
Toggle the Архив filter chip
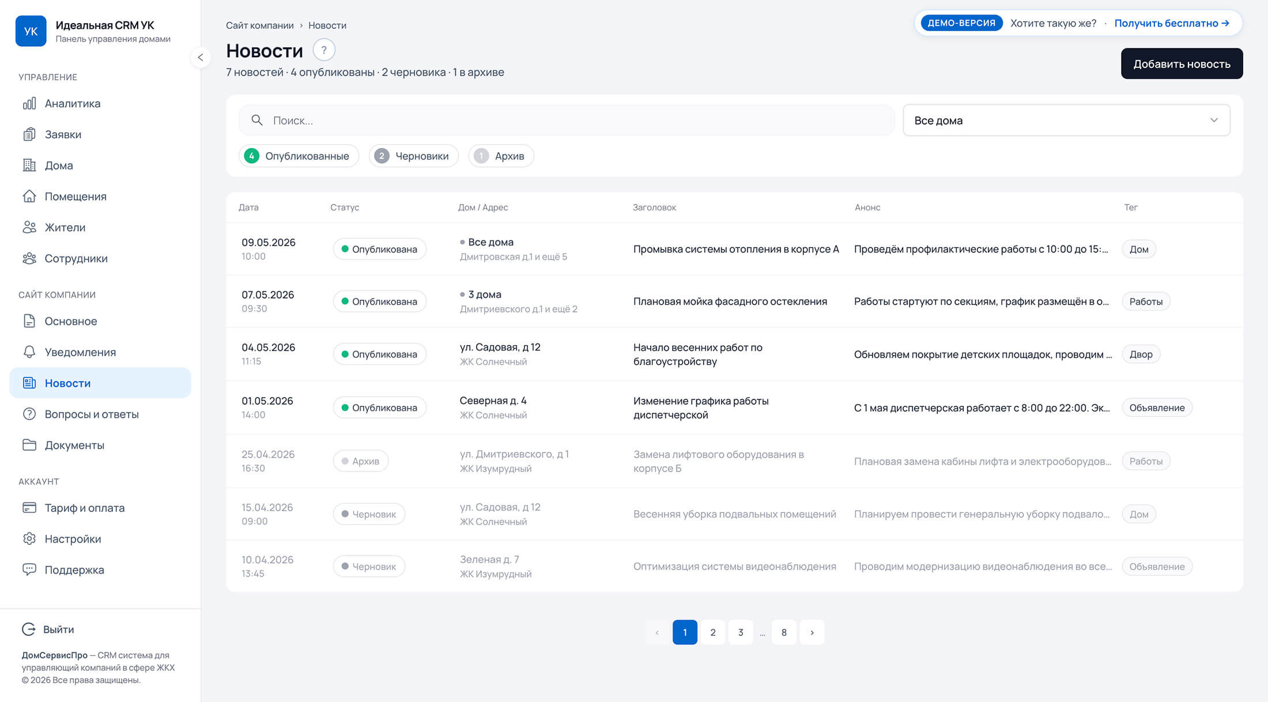501,156
